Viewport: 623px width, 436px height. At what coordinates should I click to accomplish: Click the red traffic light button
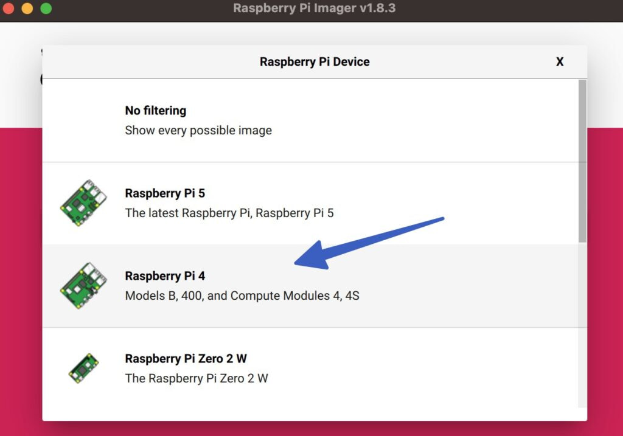[x=10, y=9]
